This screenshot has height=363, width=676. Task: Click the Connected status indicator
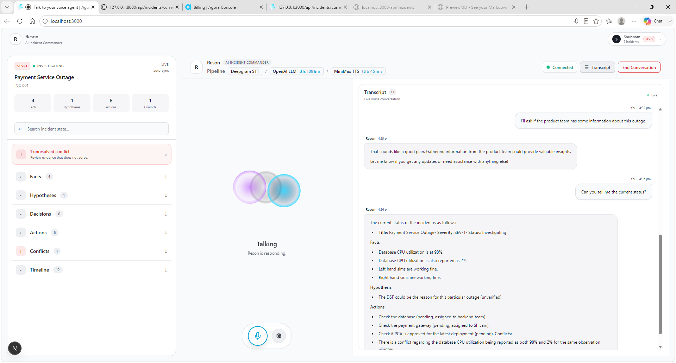(x=560, y=67)
